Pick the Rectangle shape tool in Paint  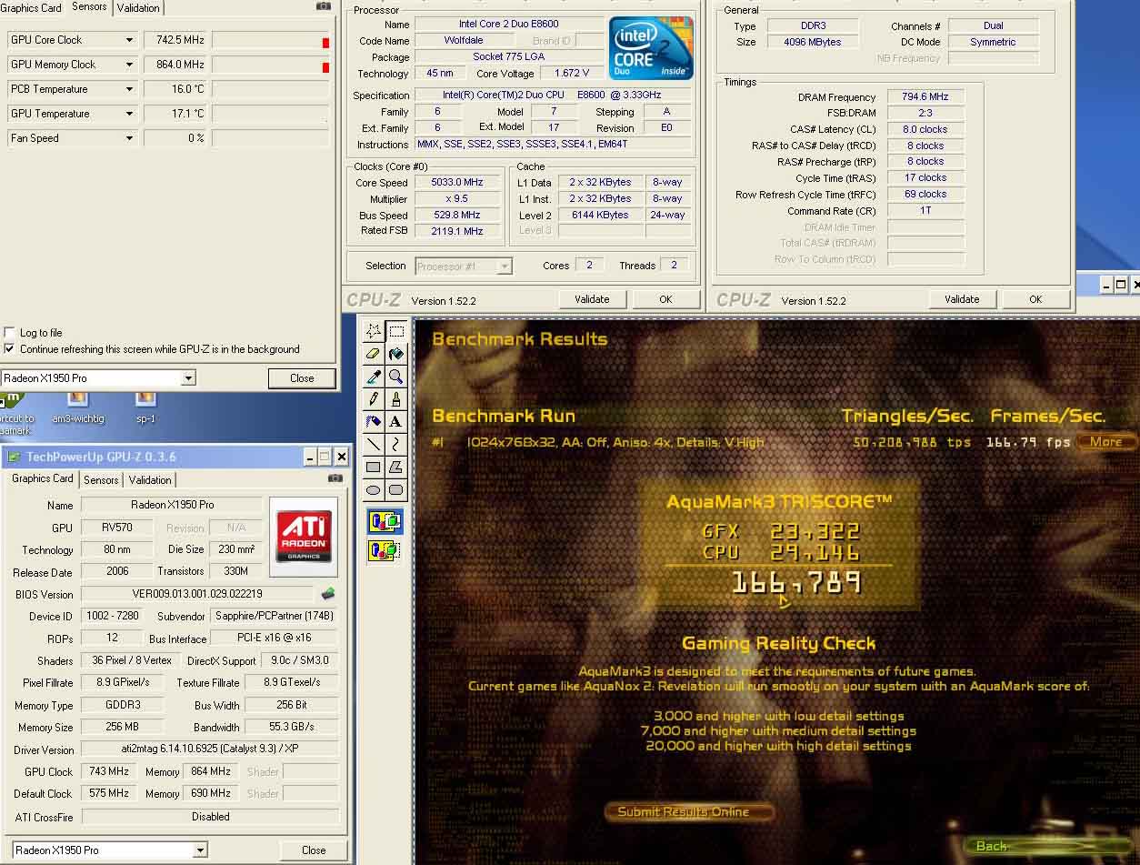pos(373,467)
